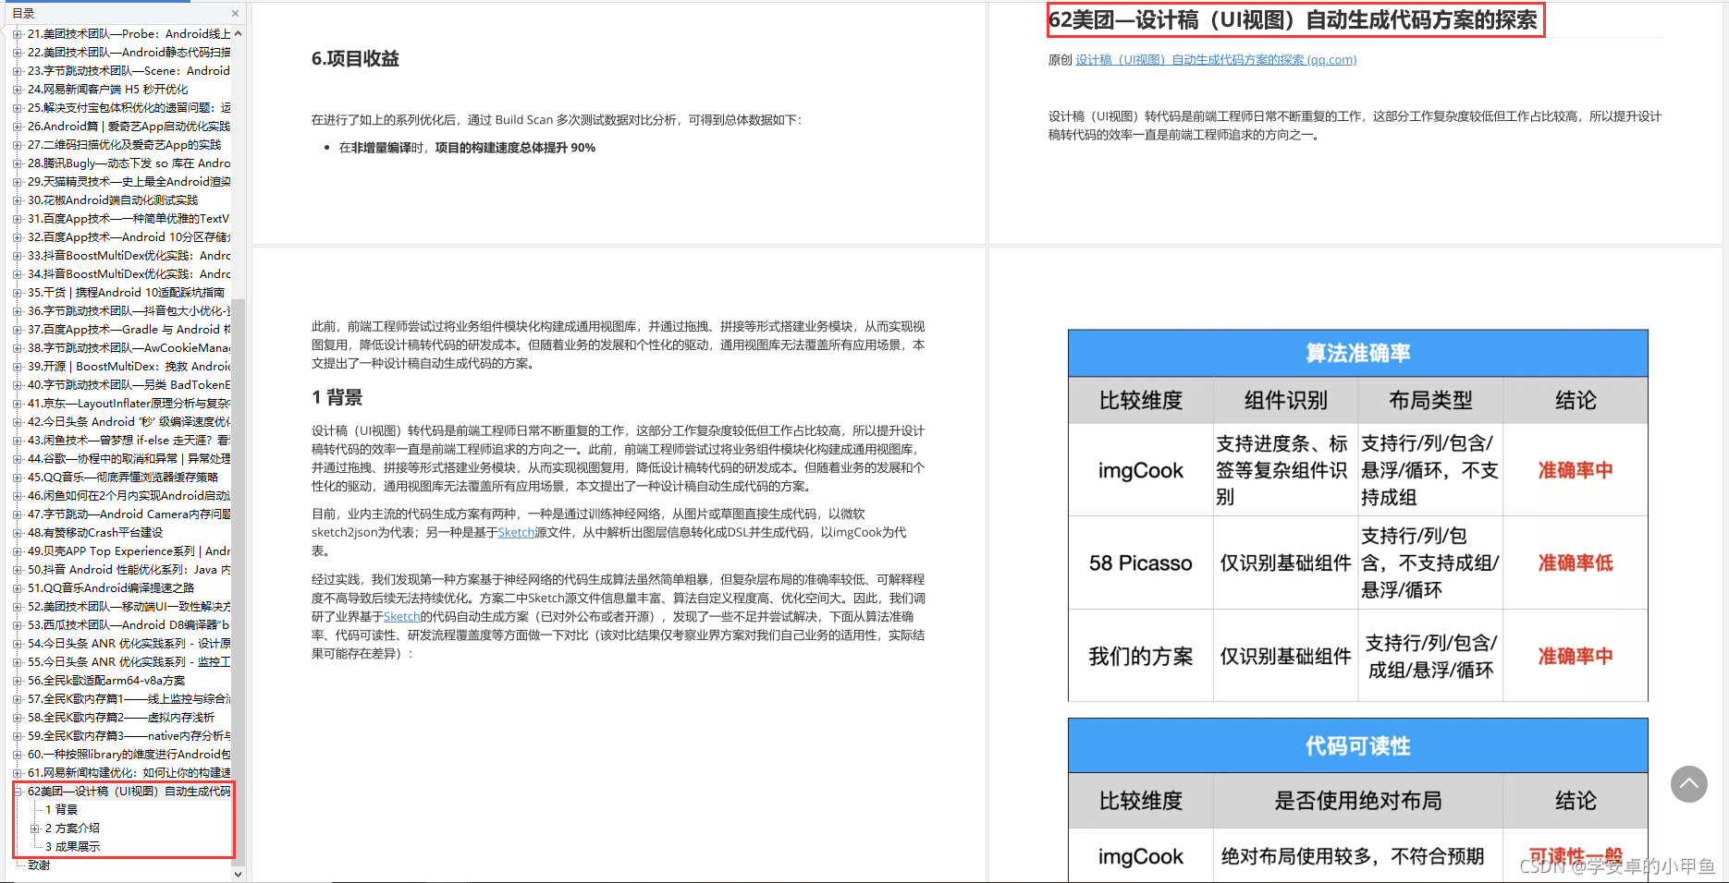Go to outline entry 33.抖音BoostMultiDex优化实践
1729x883 pixels.
coord(129,256)
